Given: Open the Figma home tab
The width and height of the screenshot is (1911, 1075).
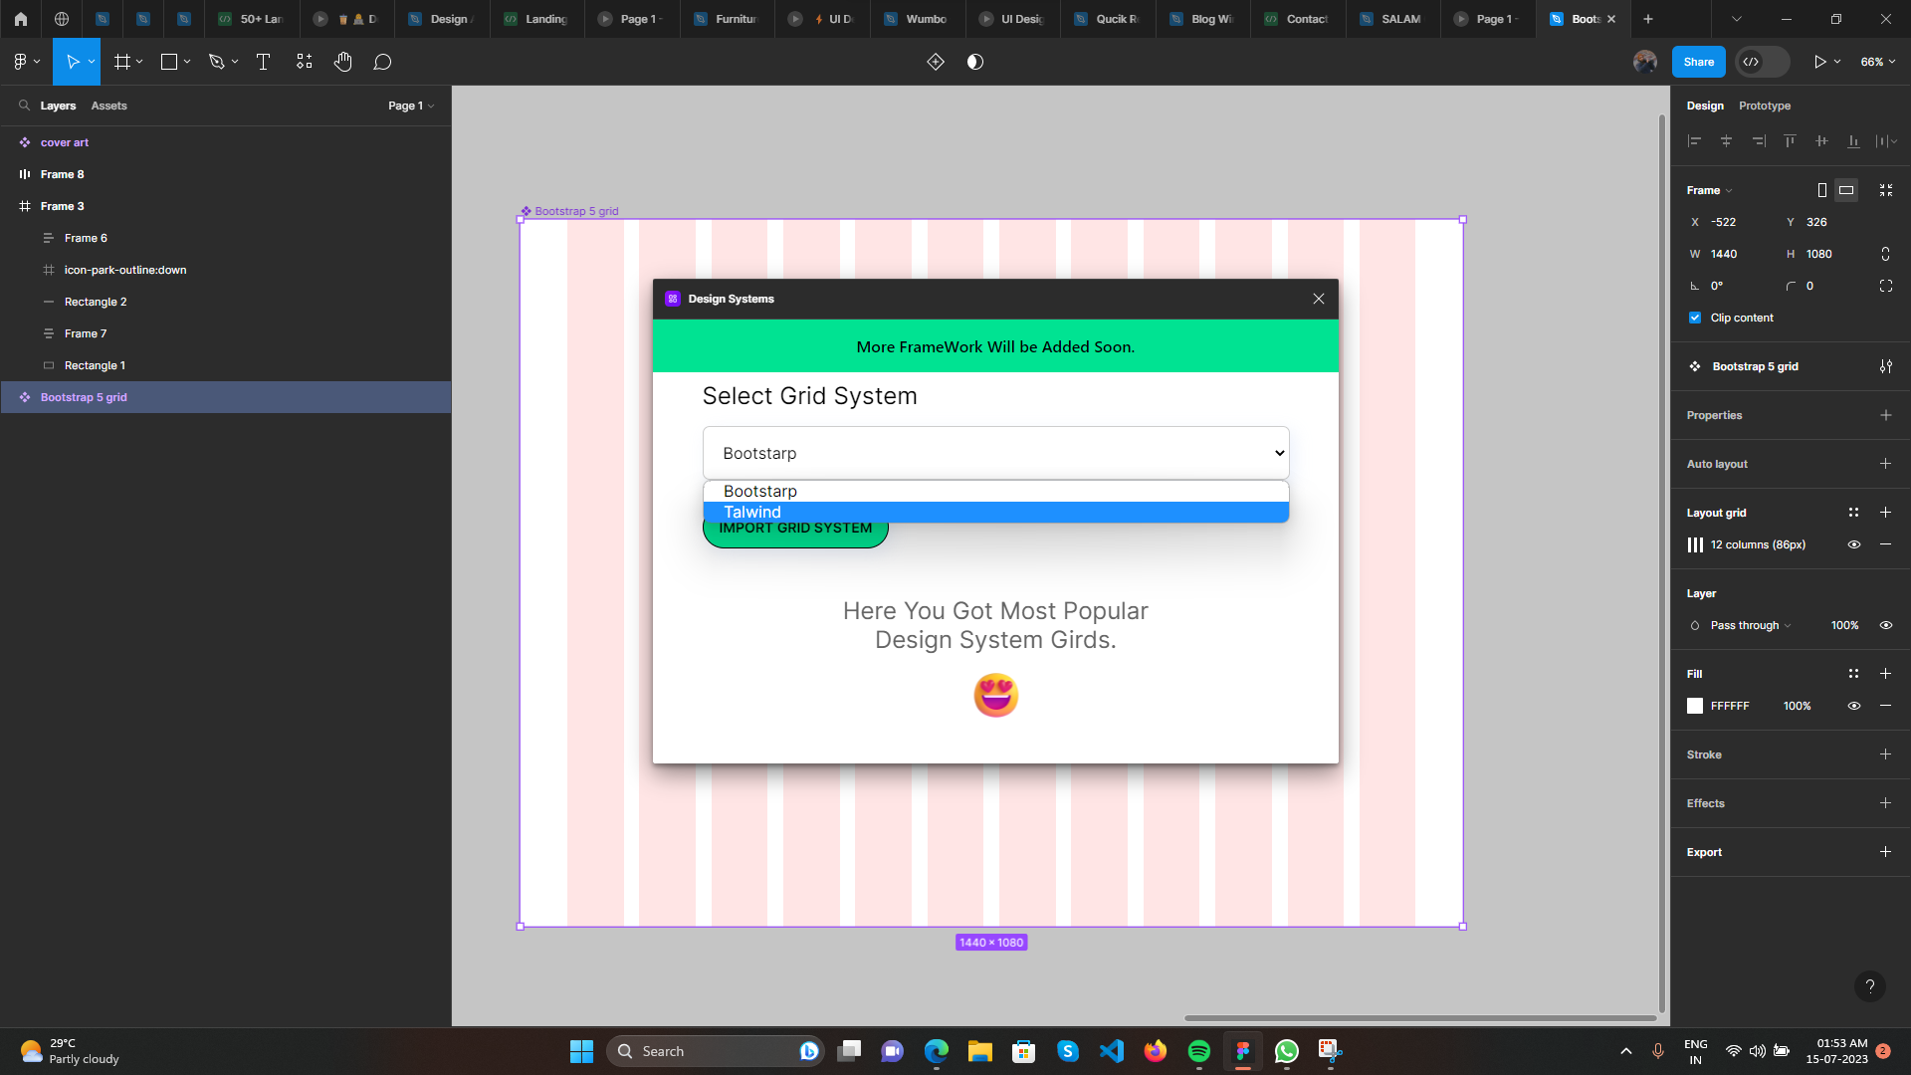Looking at the screenshot, I should pos(21,19).
